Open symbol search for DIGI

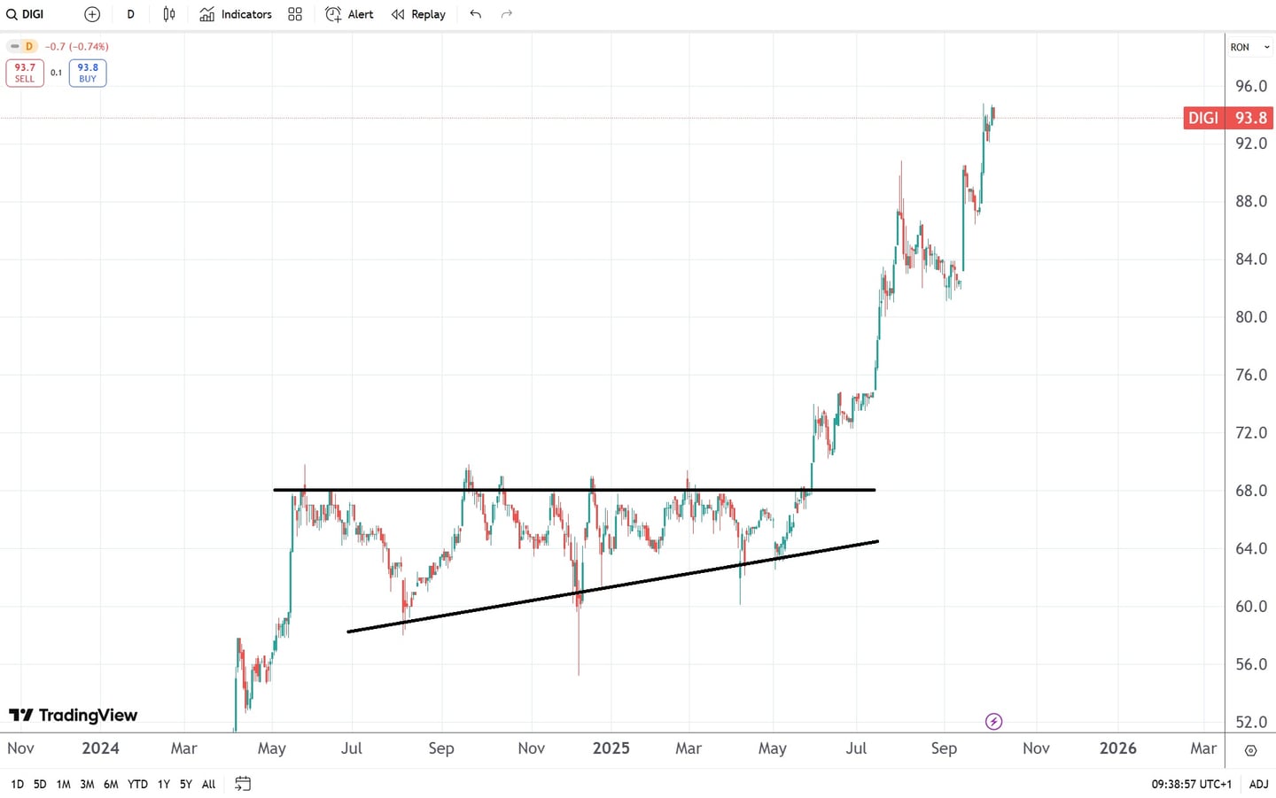pyautogui.click(x=27, y=14)
